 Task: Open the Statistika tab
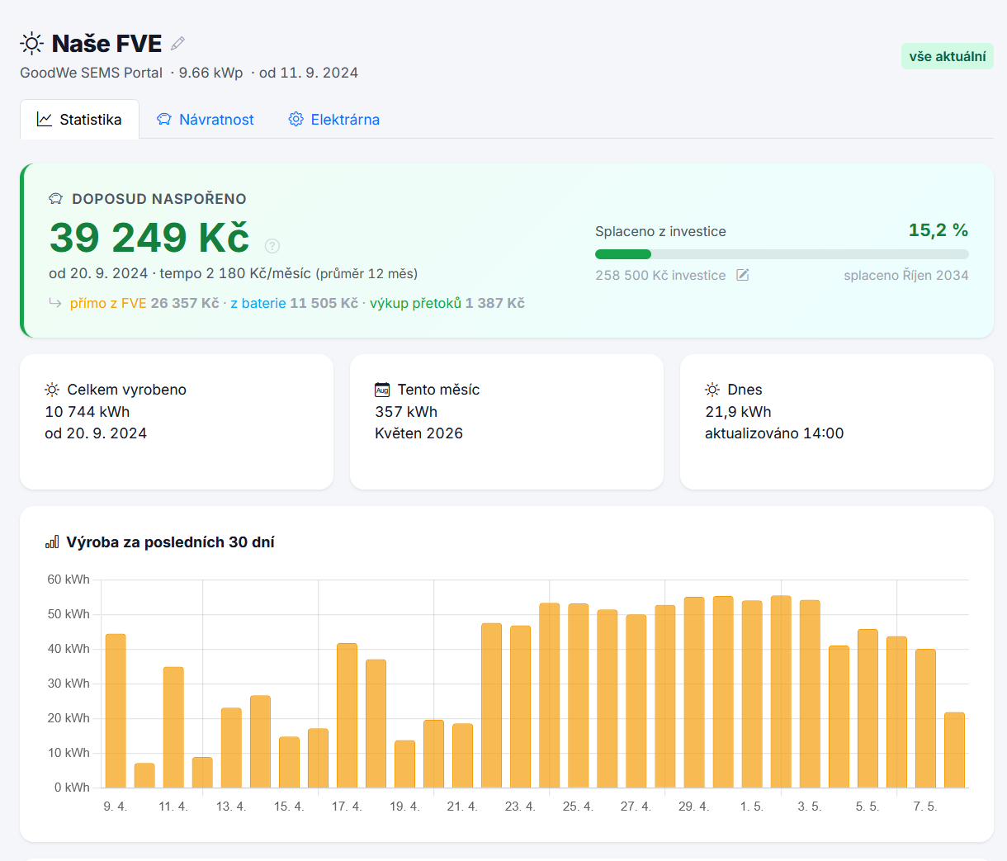(x=79, y=120)
